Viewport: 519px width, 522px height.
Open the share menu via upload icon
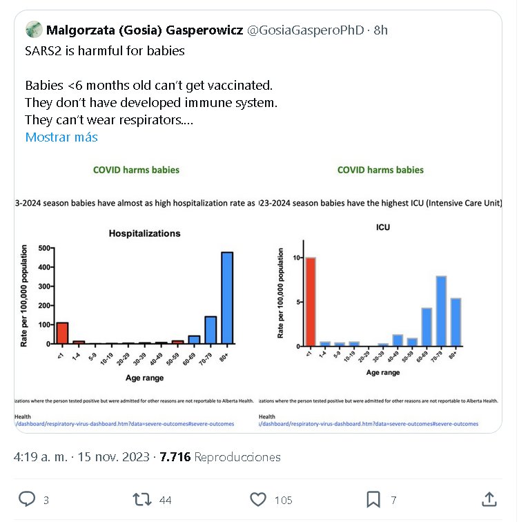click(489, 499)
